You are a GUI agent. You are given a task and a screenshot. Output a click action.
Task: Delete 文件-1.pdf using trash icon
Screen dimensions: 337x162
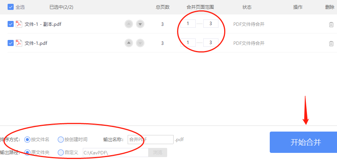[331, 43]
